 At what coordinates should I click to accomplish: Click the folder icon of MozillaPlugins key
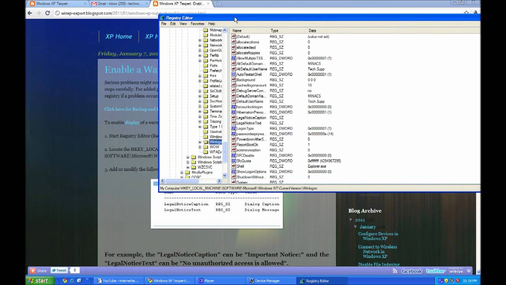188,172
